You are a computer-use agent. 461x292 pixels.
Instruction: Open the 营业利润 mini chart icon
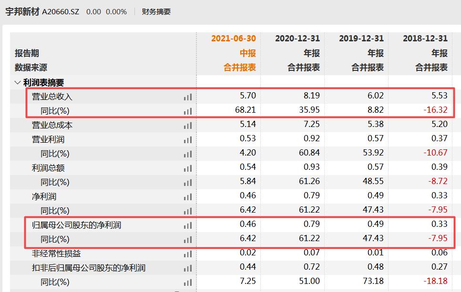[187, 139]
